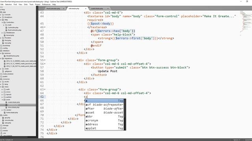Click the ModelFactory.php file icon

tap(5, 56)
